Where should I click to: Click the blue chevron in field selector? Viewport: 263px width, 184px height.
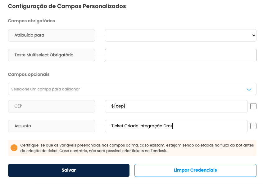click(249, 89)
